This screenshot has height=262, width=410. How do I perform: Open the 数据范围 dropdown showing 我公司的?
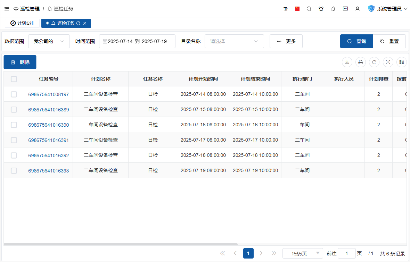[49, 41]
